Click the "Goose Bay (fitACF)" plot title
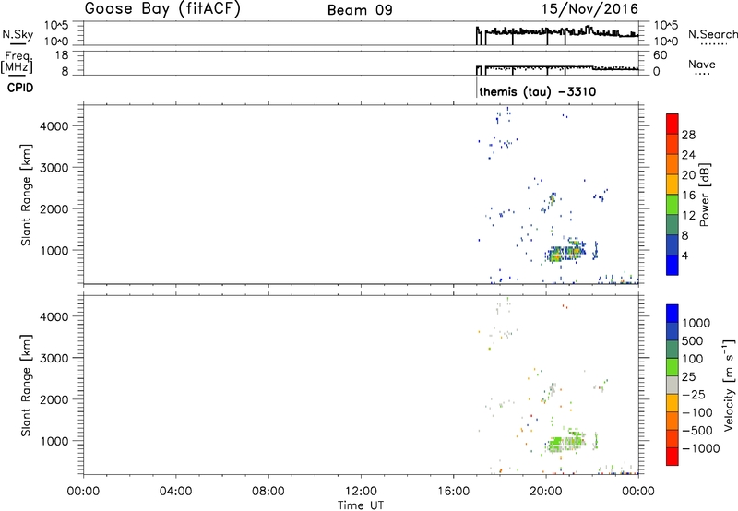 (162, 9)
